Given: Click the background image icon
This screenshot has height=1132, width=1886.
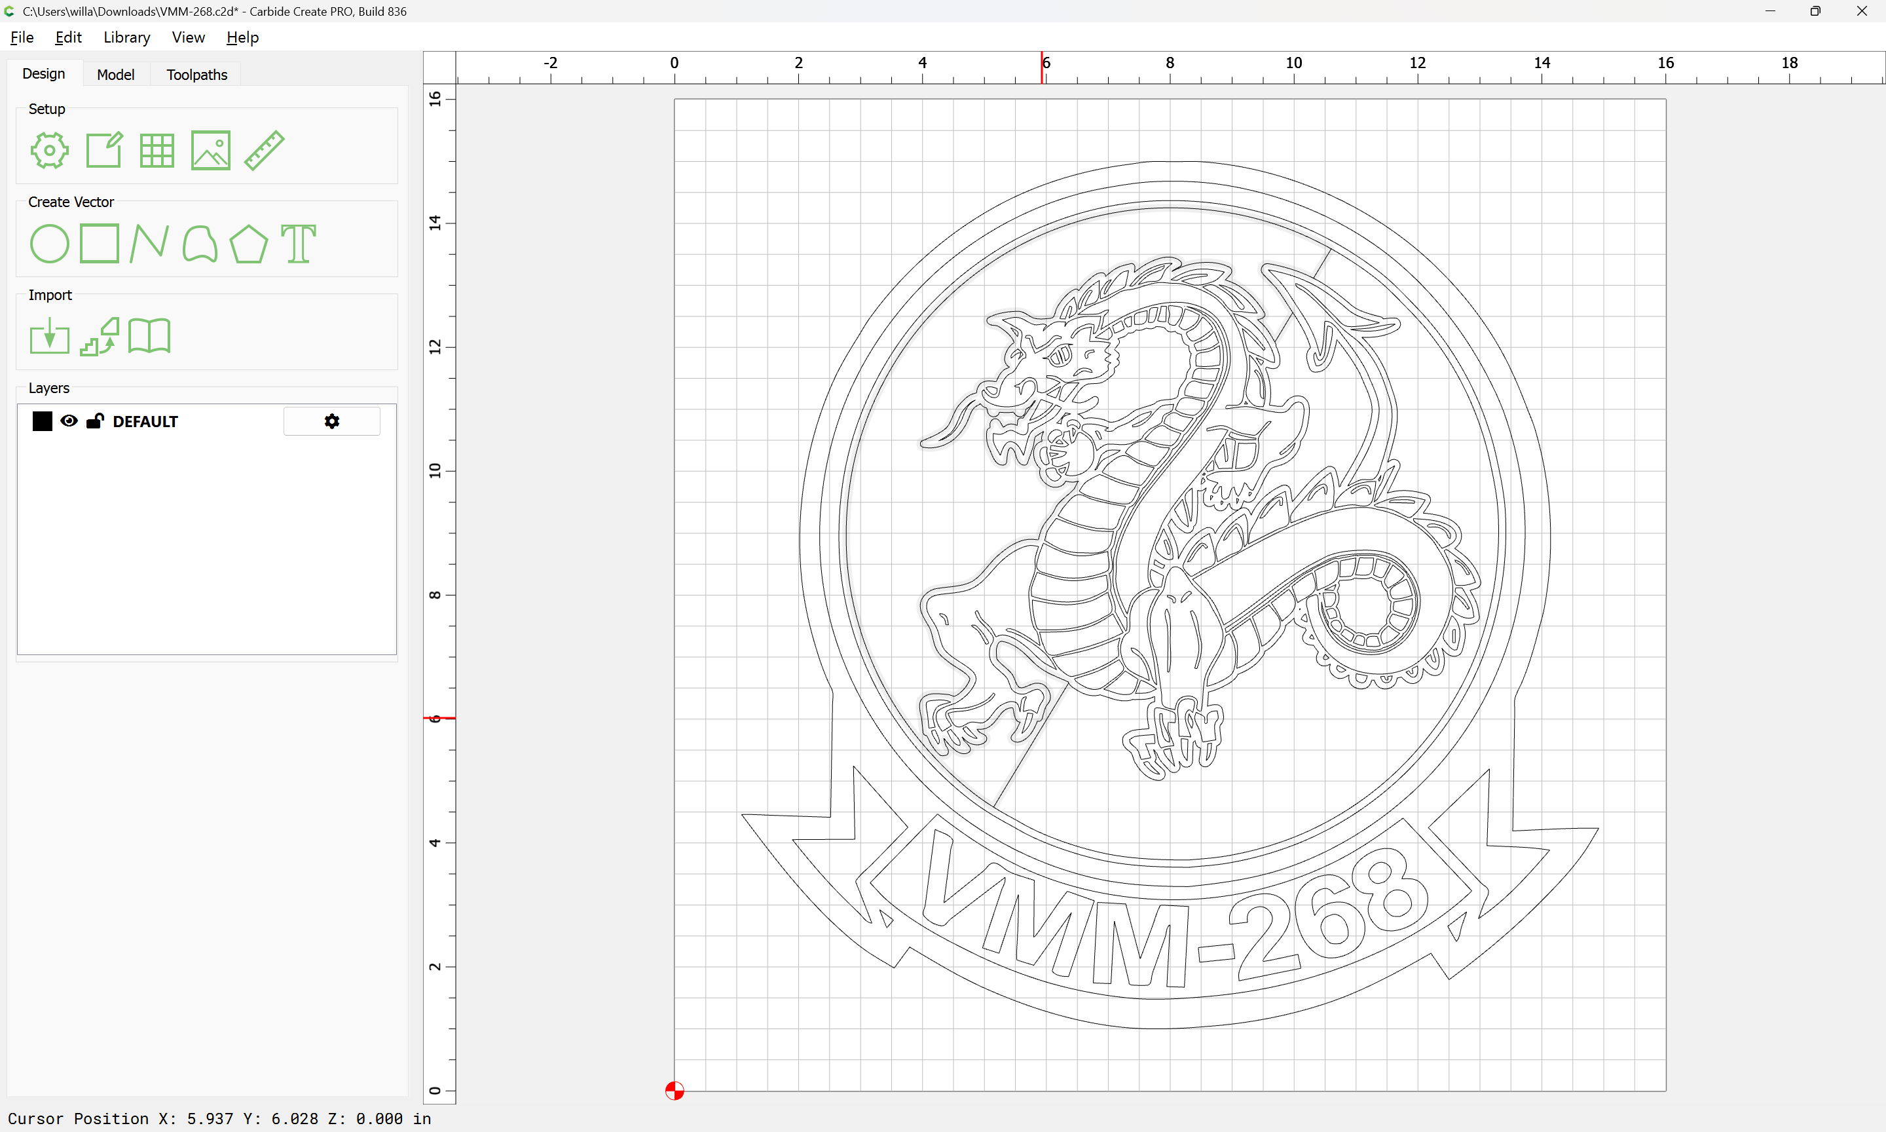Looking at the screenshot, I should (210, 150).
